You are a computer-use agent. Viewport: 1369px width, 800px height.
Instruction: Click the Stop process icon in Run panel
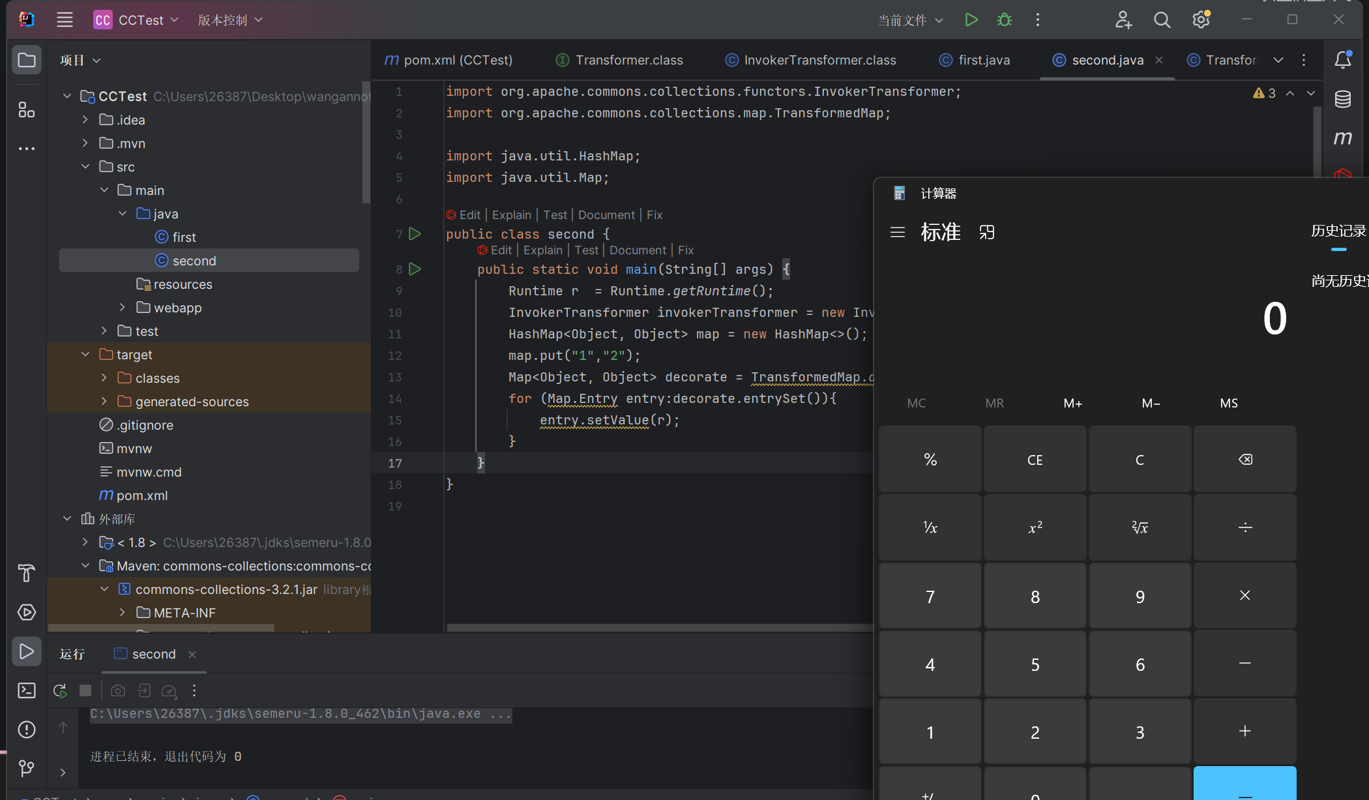coord(85,690)
